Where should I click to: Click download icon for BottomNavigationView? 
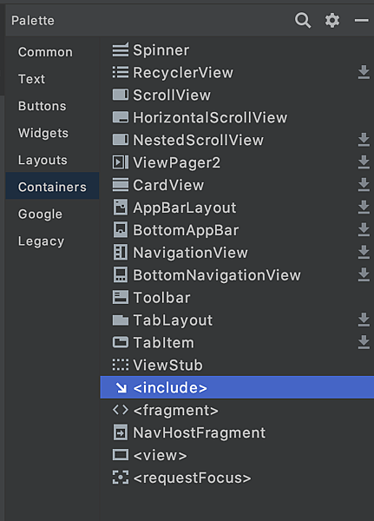[364, 274]
